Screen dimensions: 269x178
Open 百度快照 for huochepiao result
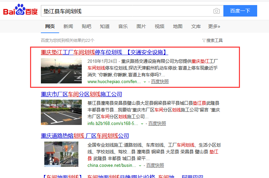160,82
